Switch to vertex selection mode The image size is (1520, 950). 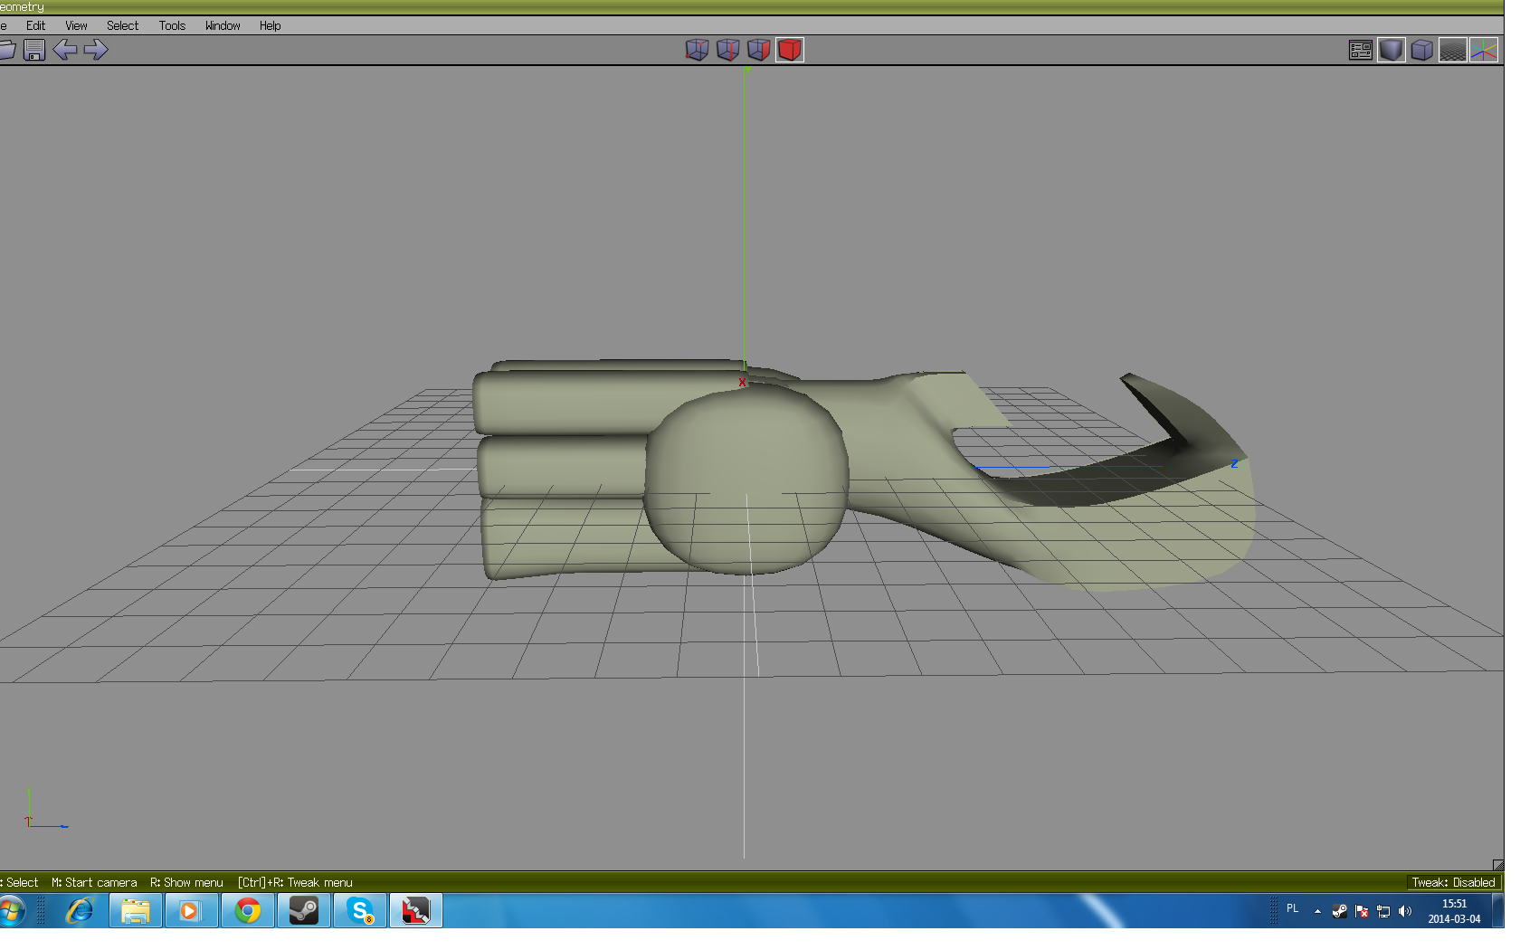[x=697, y=50]
